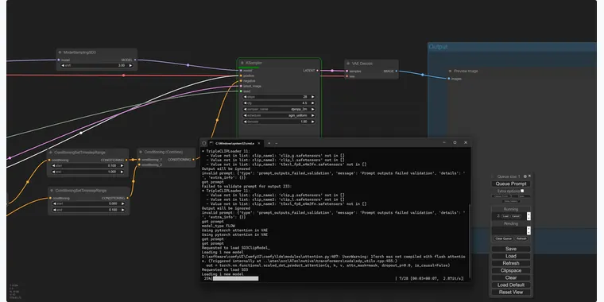This screenshot has height=302, width=604.
Task: Close the cmd.exe tab with its X
Action: 259,143
